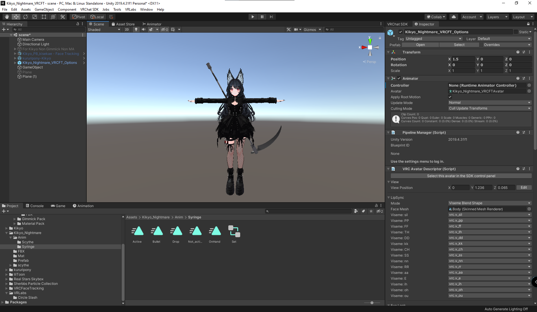Select the Rect tool in toolbar

pyautogui.click(x=44, y=17)
